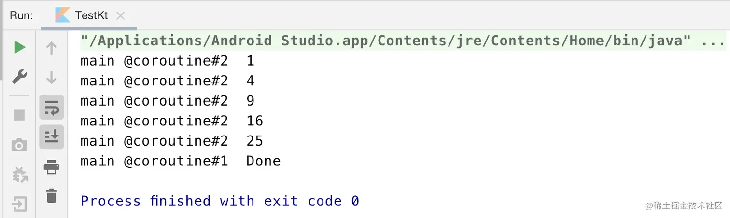Toggle scroll to end of output
This screenshot has width=730, height=218.
[x=51, y=137]
